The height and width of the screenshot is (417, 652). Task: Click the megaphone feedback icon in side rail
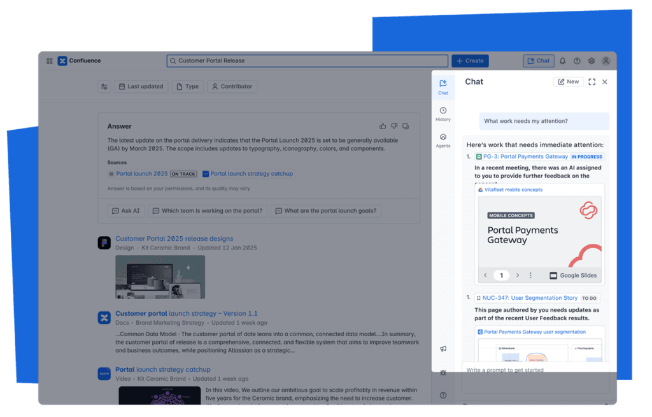(x=443, y=349)
